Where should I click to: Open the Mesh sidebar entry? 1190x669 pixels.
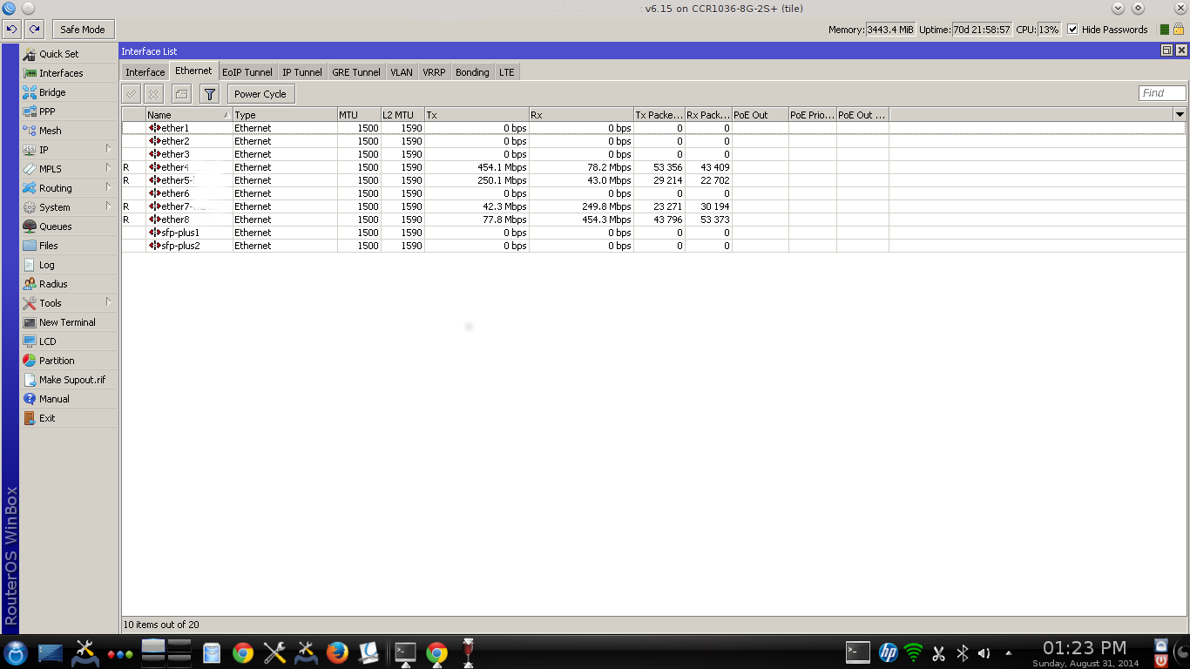(69, 131)
